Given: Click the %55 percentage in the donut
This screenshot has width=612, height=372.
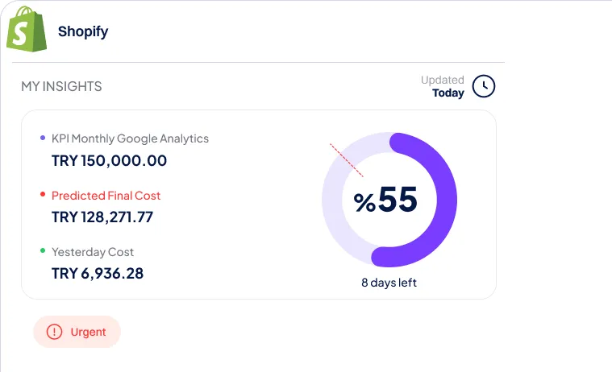Looking at the screenshot, I should [x=385, y=200].
